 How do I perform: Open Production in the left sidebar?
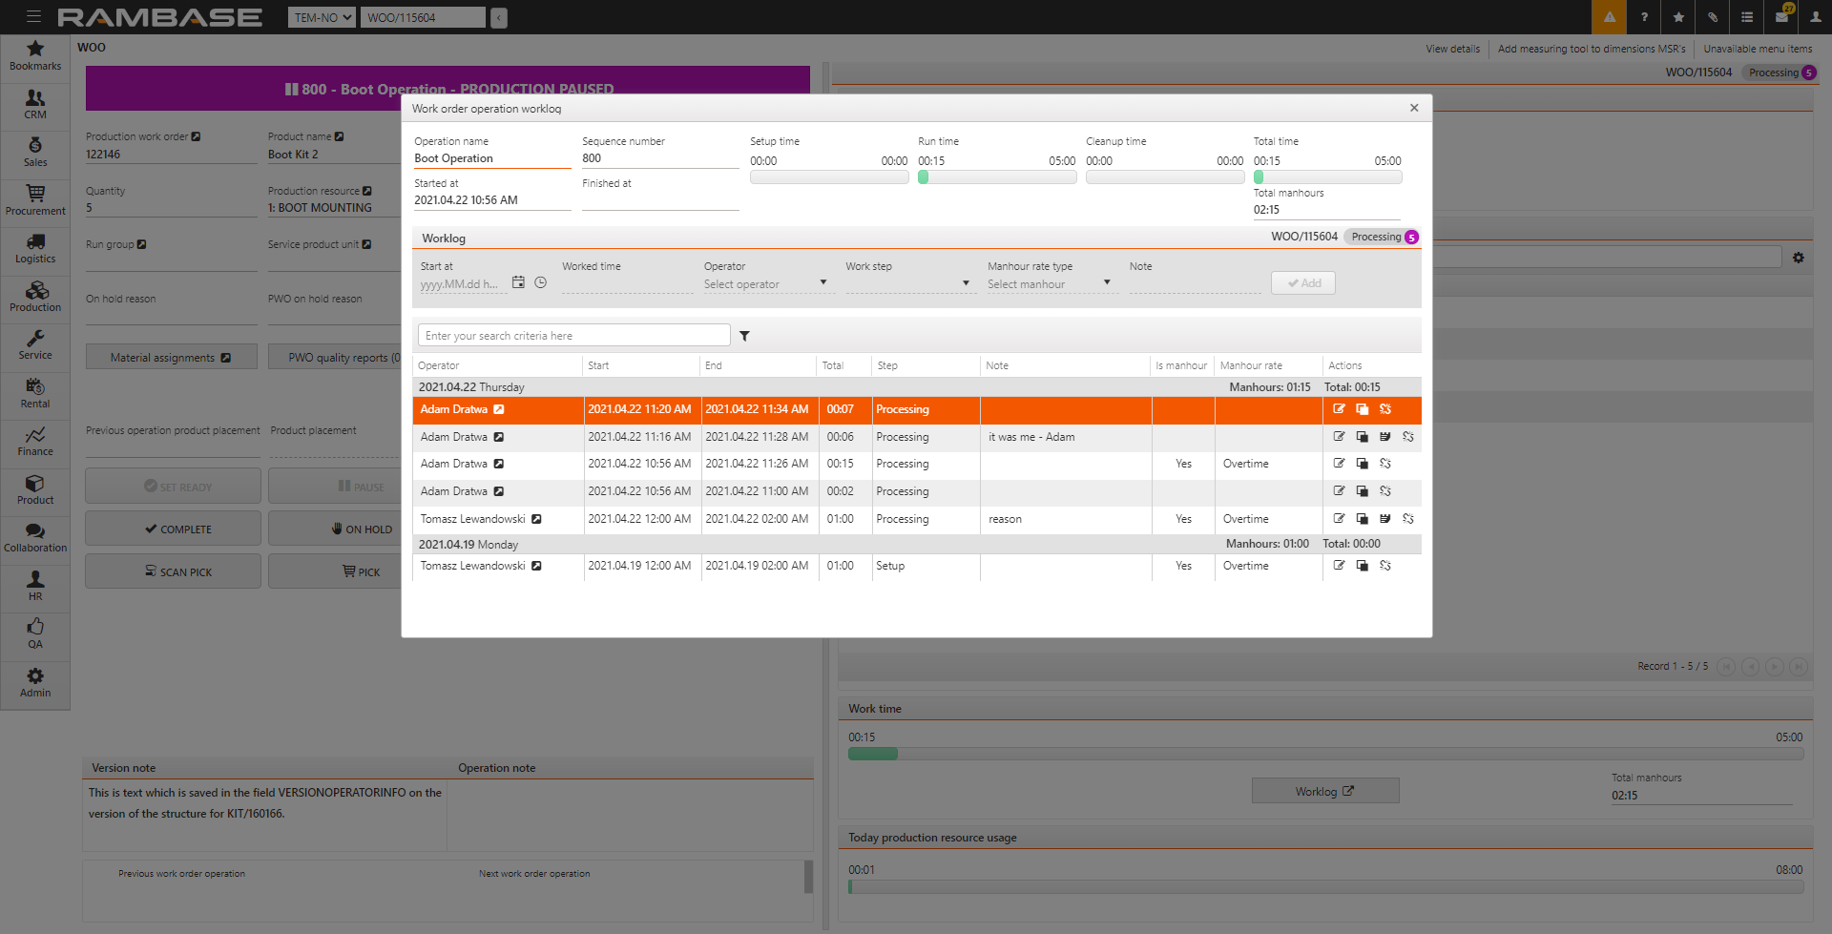(35, 297)
